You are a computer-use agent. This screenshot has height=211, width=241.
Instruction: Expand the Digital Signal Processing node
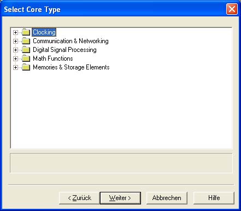pyautogui.click(x=15, y=50)
